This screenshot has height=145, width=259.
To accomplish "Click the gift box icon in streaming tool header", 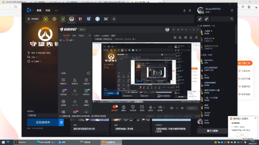I will click(175, 37).
